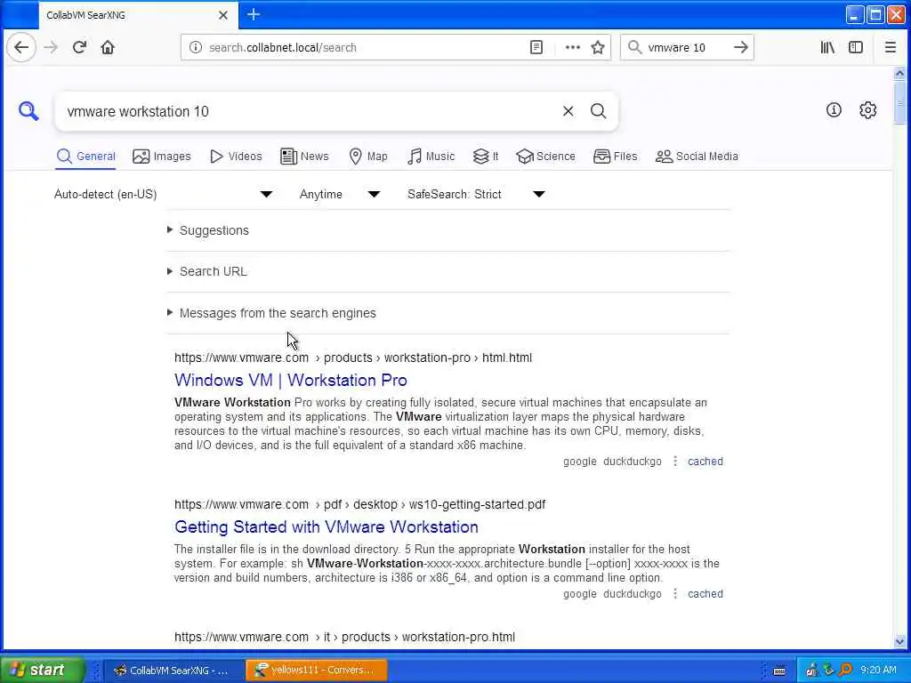Open cached copy of Getting Started result

pos(705,593)
